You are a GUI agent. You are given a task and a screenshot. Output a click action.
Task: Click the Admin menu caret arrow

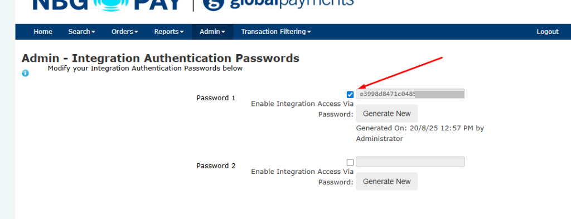pos(223,32)
